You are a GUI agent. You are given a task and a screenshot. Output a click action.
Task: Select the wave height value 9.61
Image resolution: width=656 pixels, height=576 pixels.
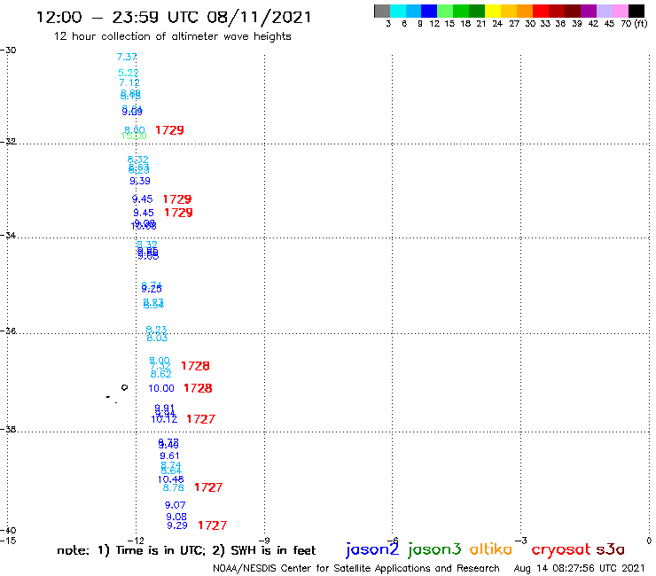tap(169, 456)
